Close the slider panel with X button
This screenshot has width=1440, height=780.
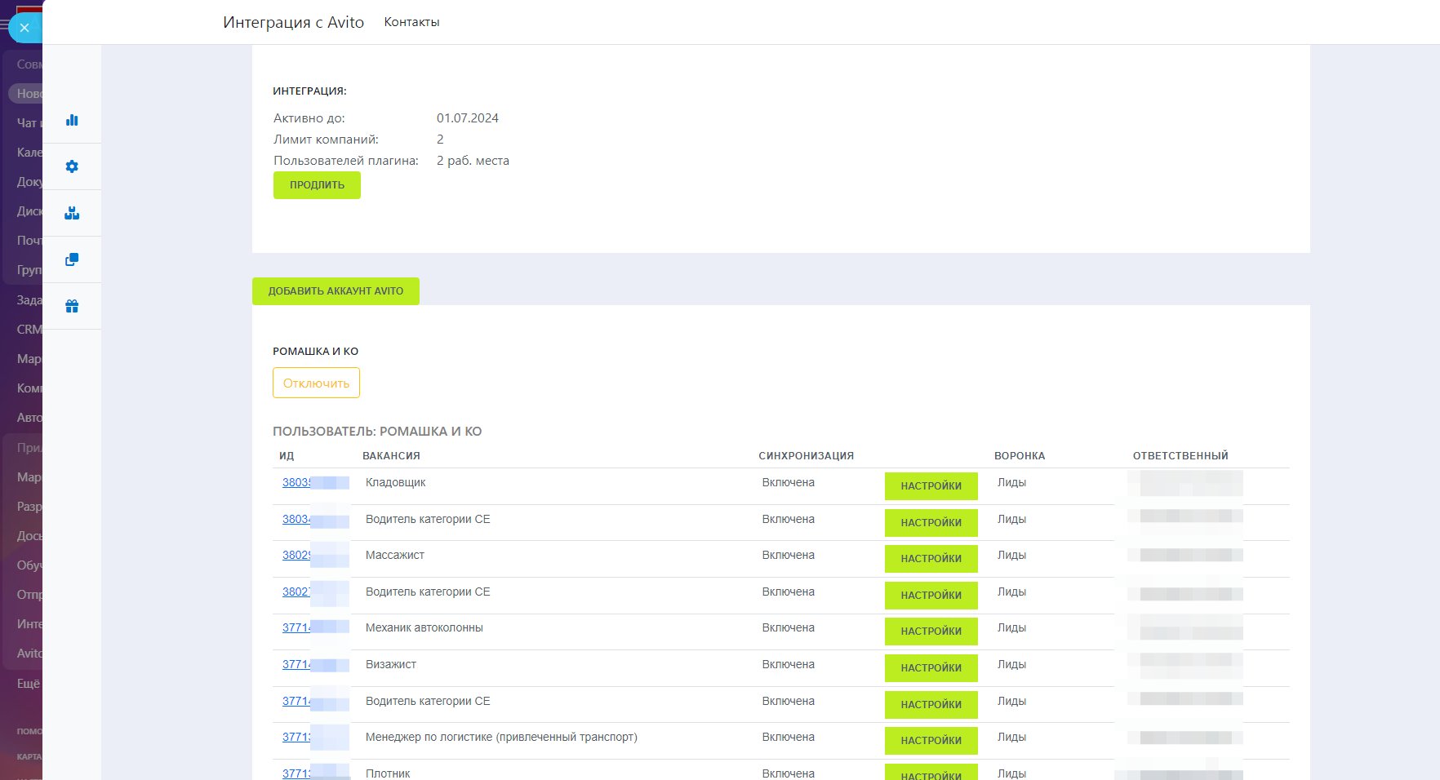24,28
